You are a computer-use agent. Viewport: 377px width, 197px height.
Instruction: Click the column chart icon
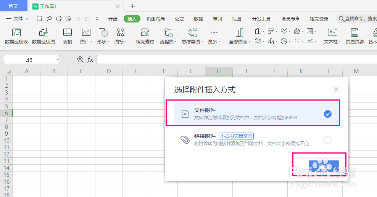pyautogui.click(x=258, y=31)
